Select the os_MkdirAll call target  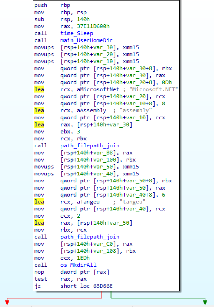(x=78, y=265)
